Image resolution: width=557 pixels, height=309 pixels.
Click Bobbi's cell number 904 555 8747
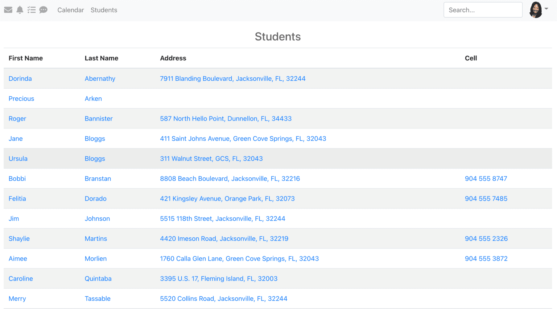pyautogui.click(x=486, y=178)
